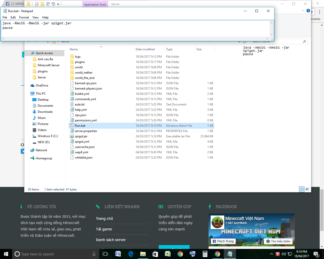Viewport: 324px width, 259px height.
Task: Open the Customize Quick Access Toolbar dropdown
Action: [x=58, y=4]
